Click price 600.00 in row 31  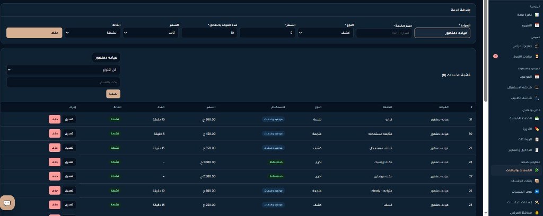[209, 120]
